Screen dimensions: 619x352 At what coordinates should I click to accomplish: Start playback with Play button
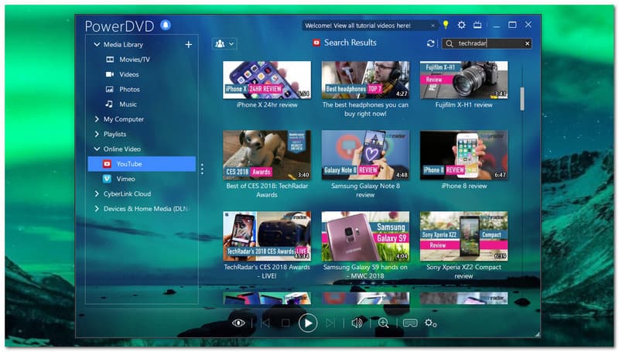[x=308, y=323]
